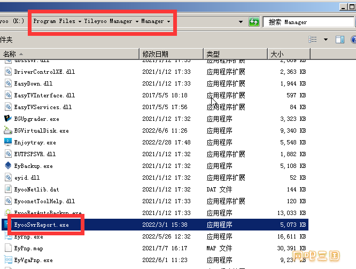This screenshot has width=356, height=269.
Task: Click the EyPnp.map blank file icon
Action: 8,248
